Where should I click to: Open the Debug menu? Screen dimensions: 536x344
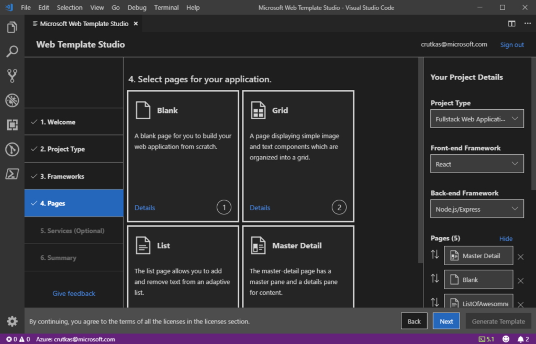pyautogui.click(x=137, y=7)
